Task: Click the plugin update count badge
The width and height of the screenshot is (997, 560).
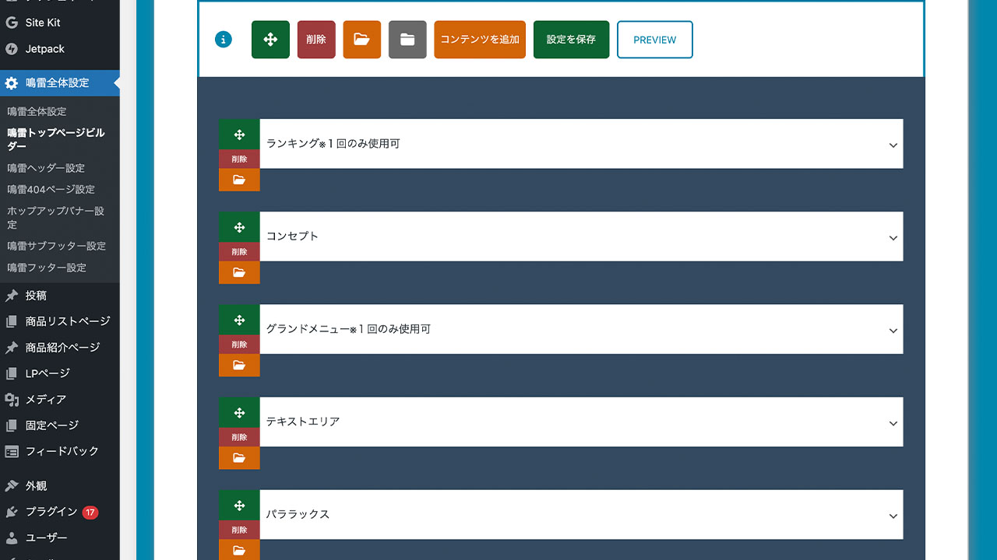Action: pyautogui.click(x=91, y=512)
